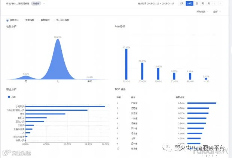Select the 客群占比 radio button
The width and height of the screenshot is (232, 158).
(7, 20)
